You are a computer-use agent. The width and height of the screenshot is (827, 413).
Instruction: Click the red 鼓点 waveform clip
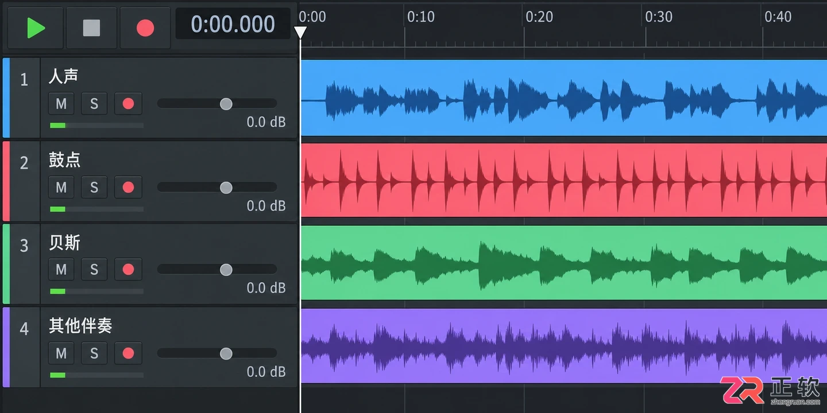click(x=564, y=180)
